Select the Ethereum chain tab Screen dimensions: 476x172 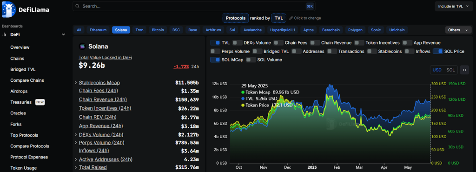tap(98, 30)
